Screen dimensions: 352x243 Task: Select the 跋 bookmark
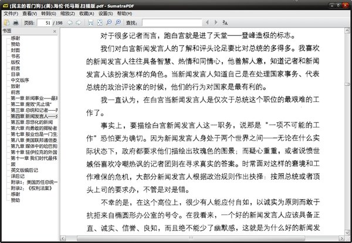13,164
